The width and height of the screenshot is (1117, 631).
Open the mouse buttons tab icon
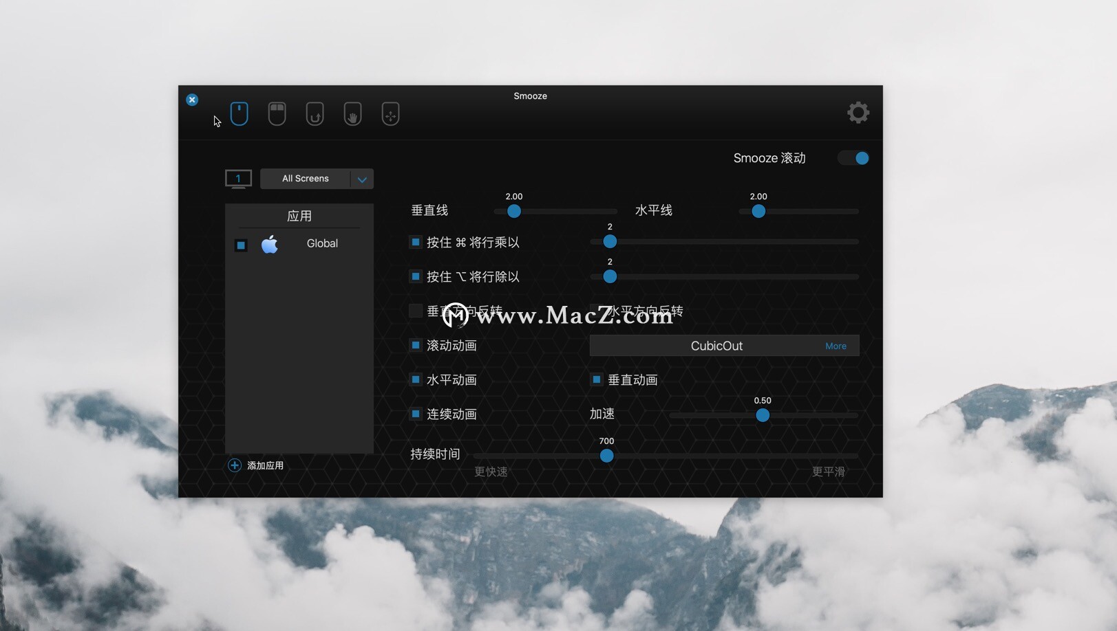pos(277,113)
